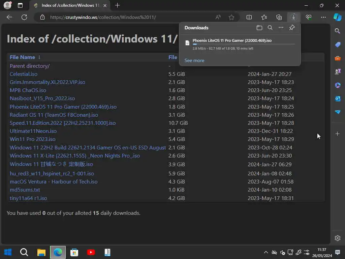Viewport: 345px width, 259px height.
Task: Select the Phoenix LiteOS download item in panel
Action: point(240,44)
